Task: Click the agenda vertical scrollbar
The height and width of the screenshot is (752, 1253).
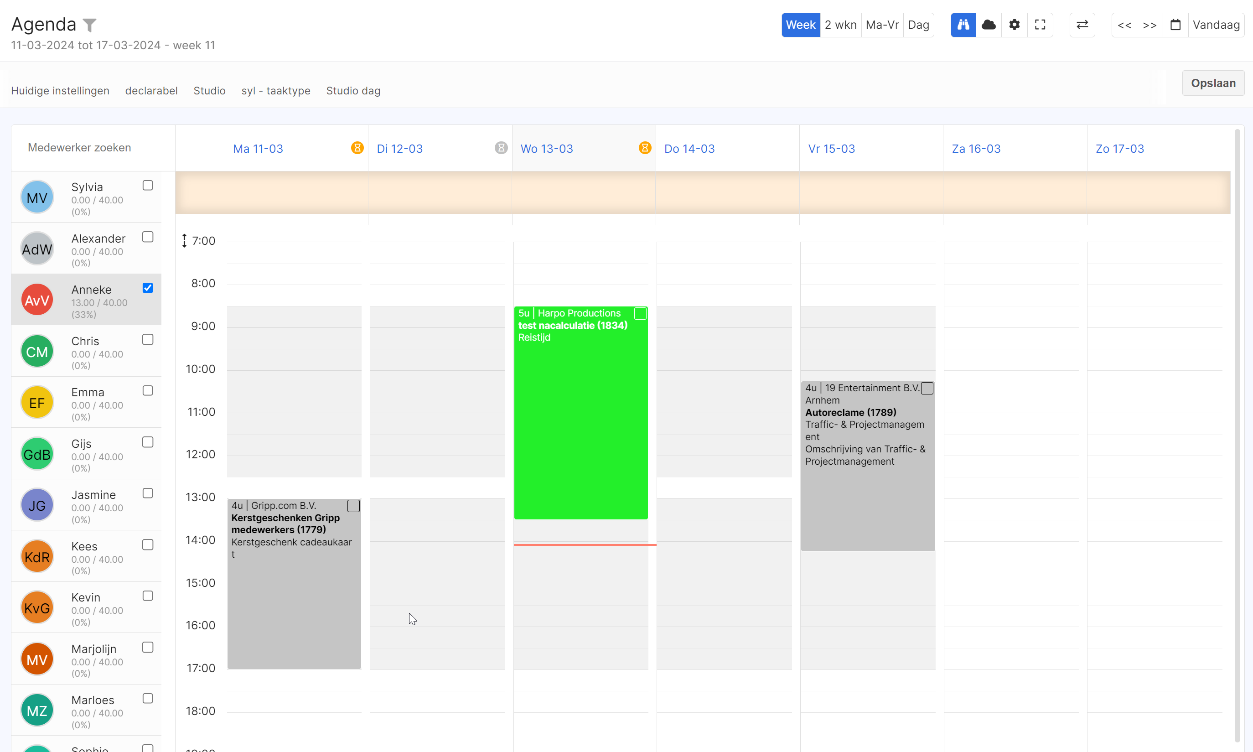Action: [1237, 436]
